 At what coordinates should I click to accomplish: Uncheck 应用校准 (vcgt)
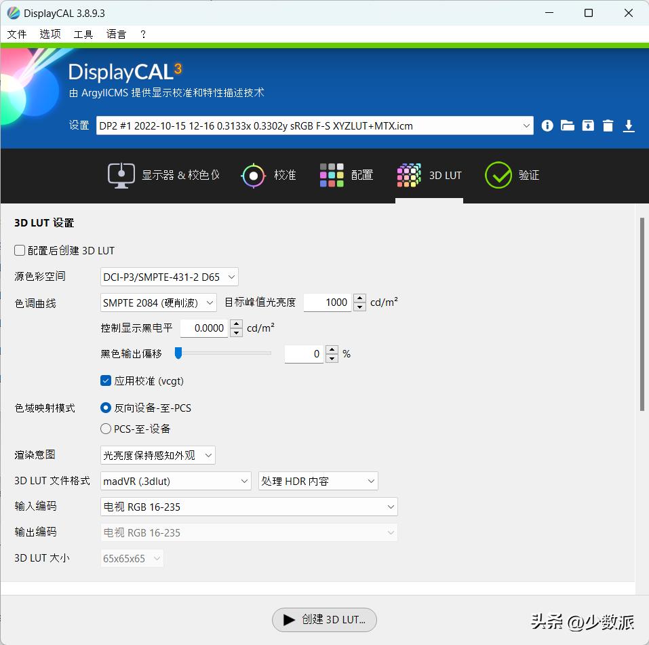(106, 380)
